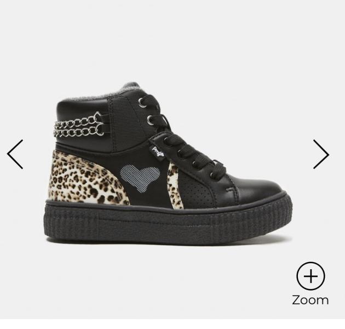Image resolution: width=345 pixels, height=329 pixels.
Task: Advance to the next product image arrow
Action: 321,154
